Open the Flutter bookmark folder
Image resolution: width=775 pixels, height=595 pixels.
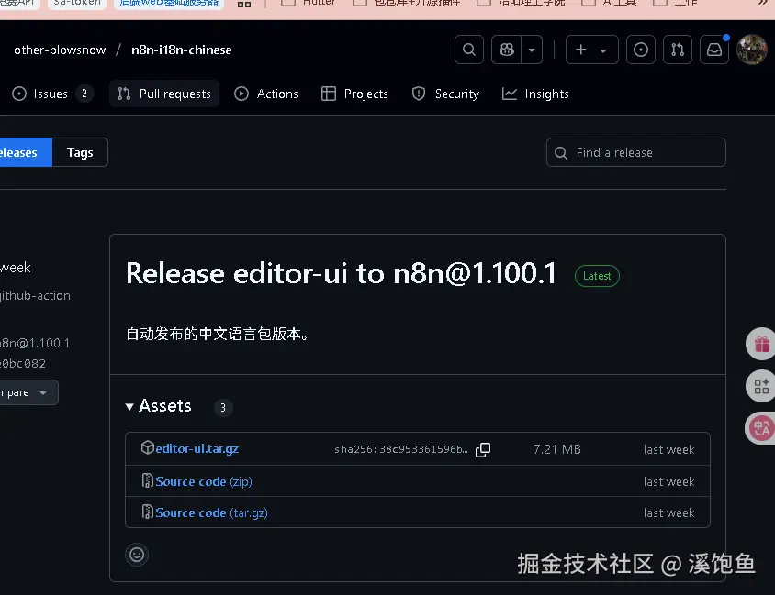click(309, 3)
